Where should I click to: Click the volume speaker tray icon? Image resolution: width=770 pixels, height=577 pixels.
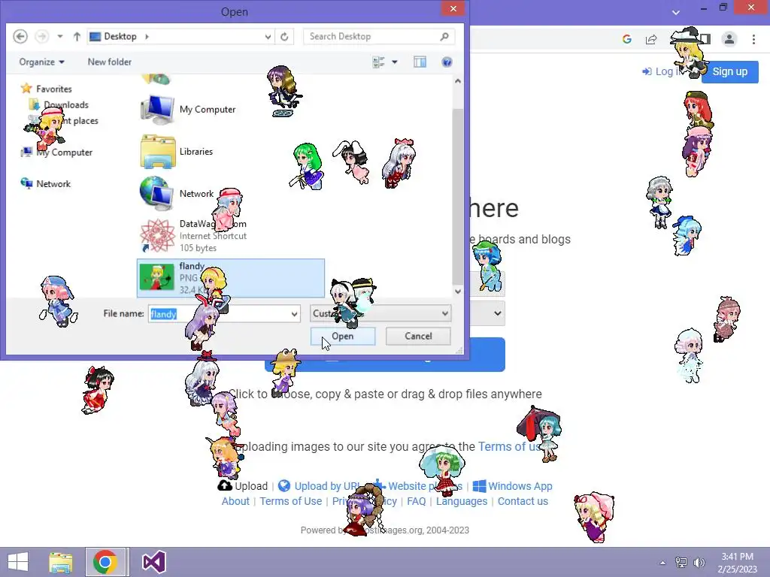[x=699, y=562]
